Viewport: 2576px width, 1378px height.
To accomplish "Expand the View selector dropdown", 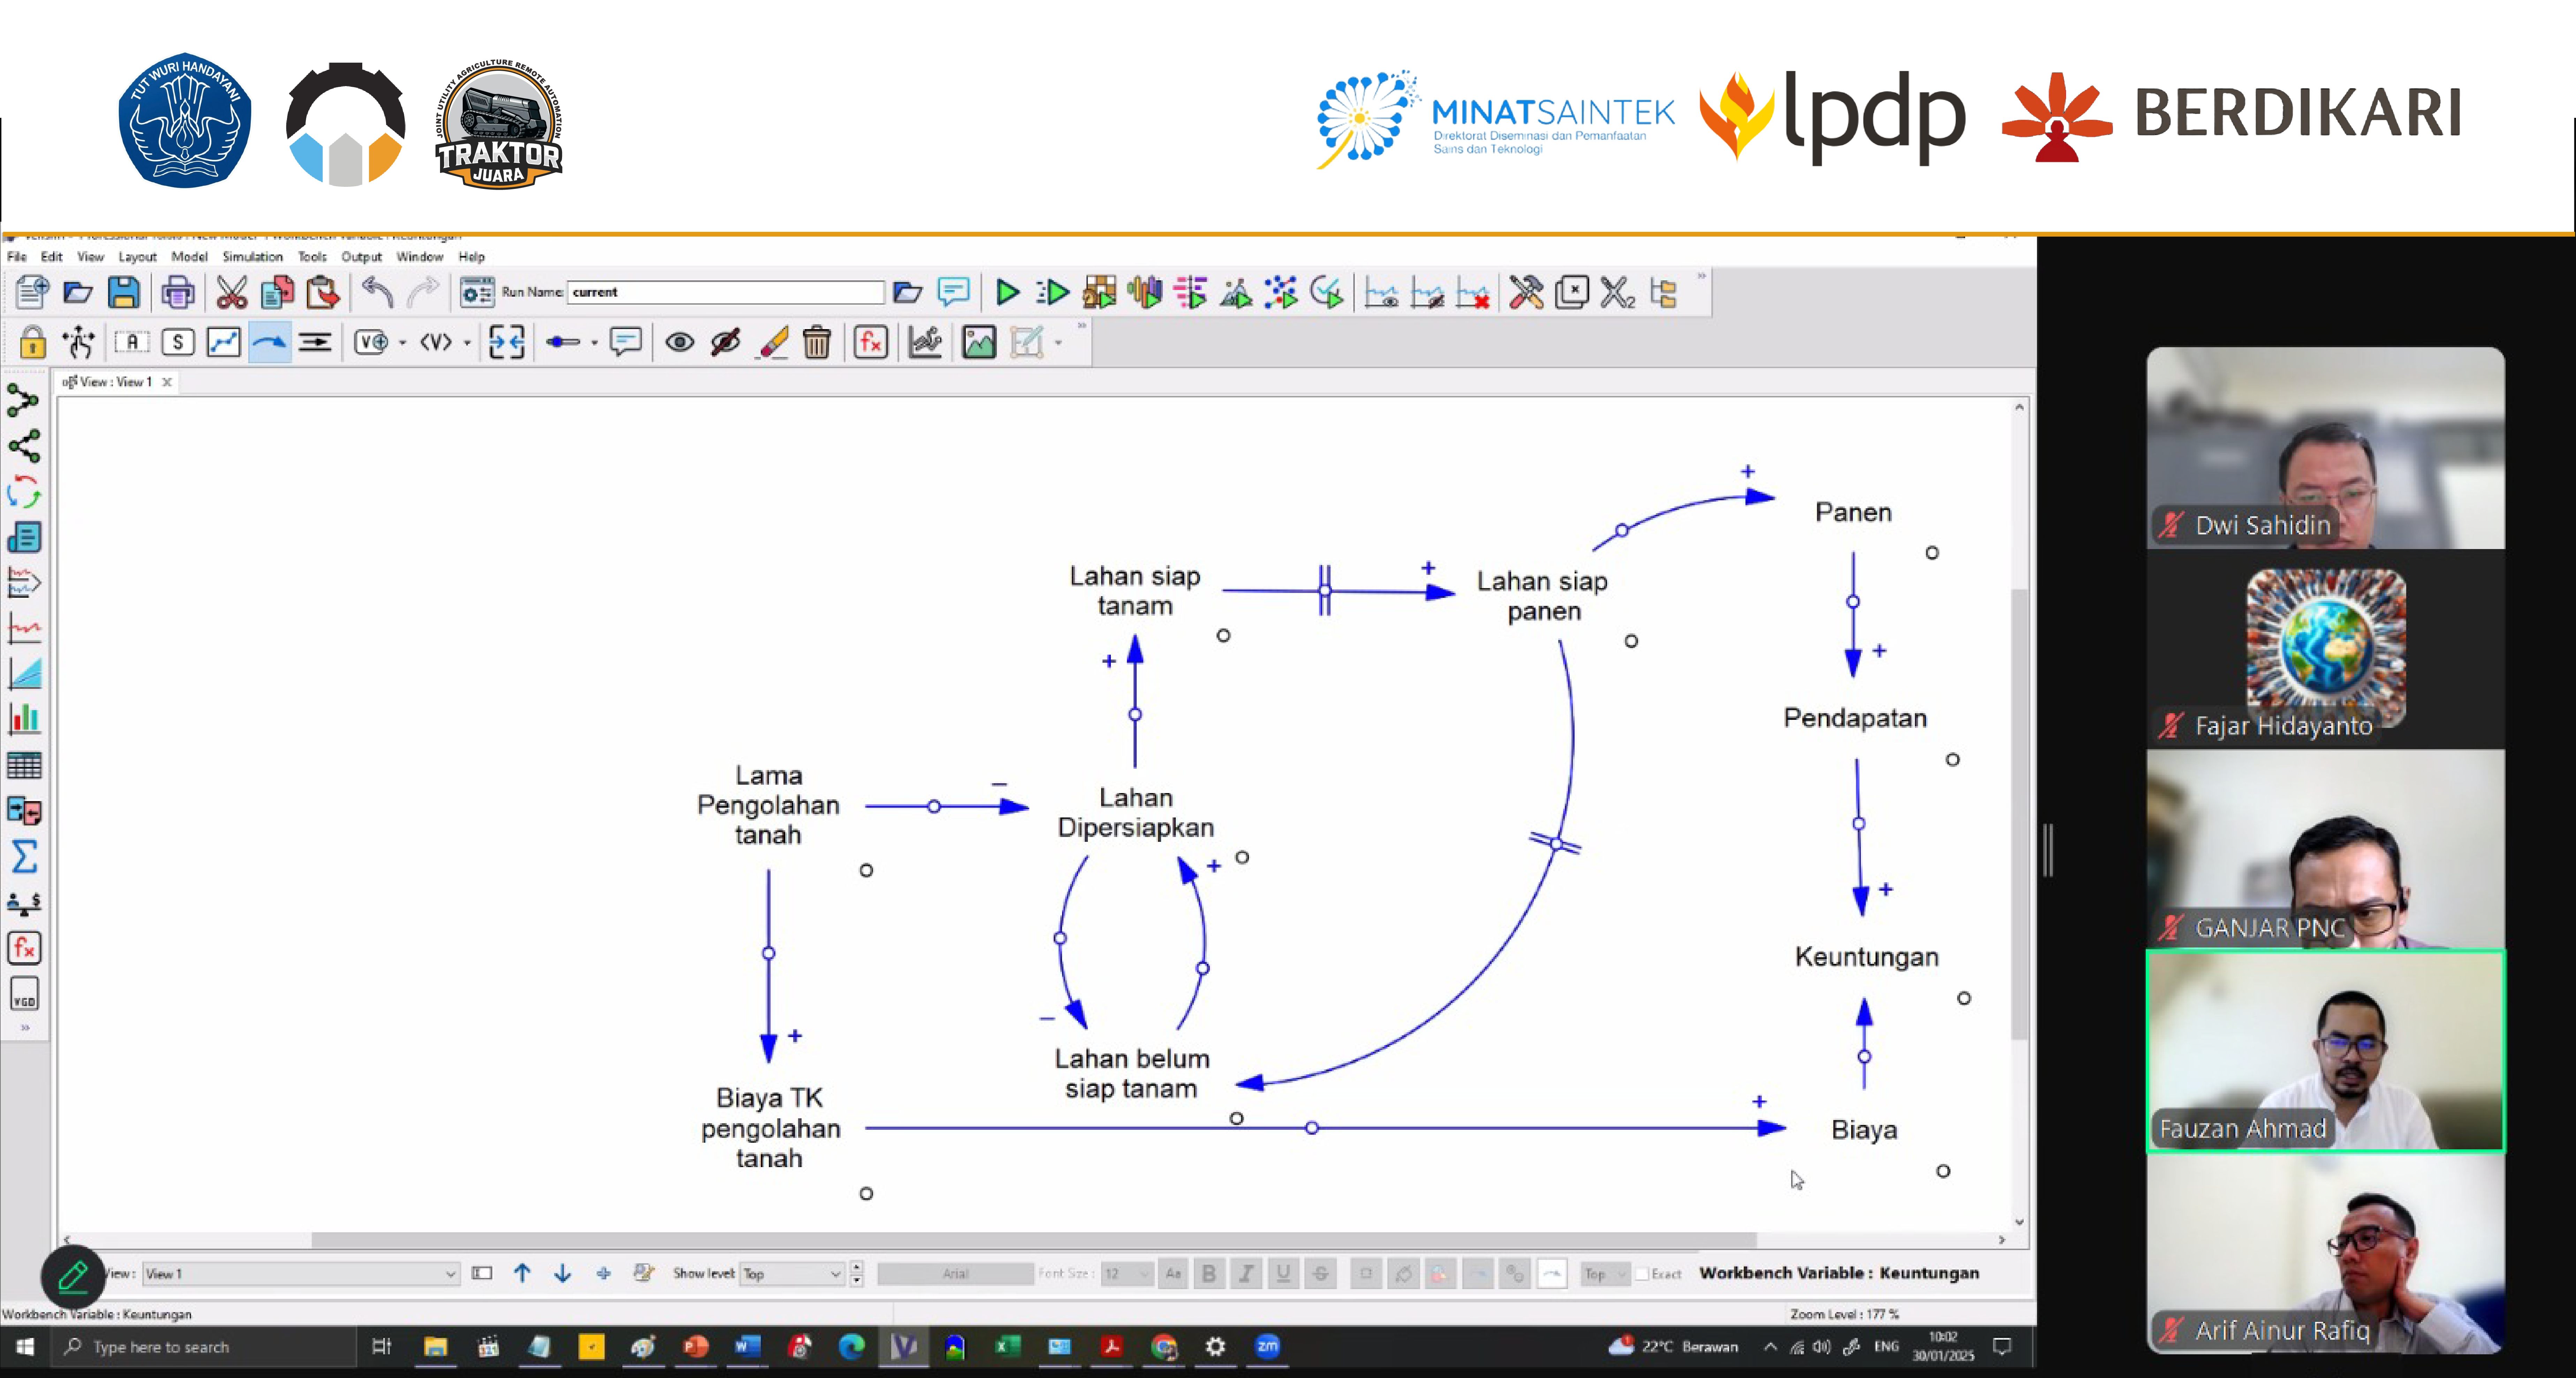I will [450, 1274].
